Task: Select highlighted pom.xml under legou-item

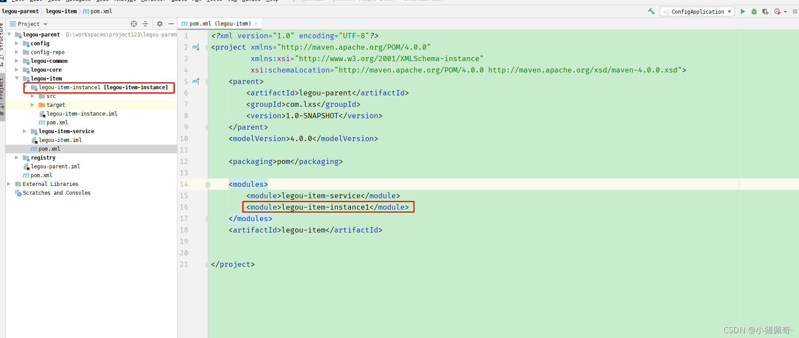Action: [x=49, y=149]
